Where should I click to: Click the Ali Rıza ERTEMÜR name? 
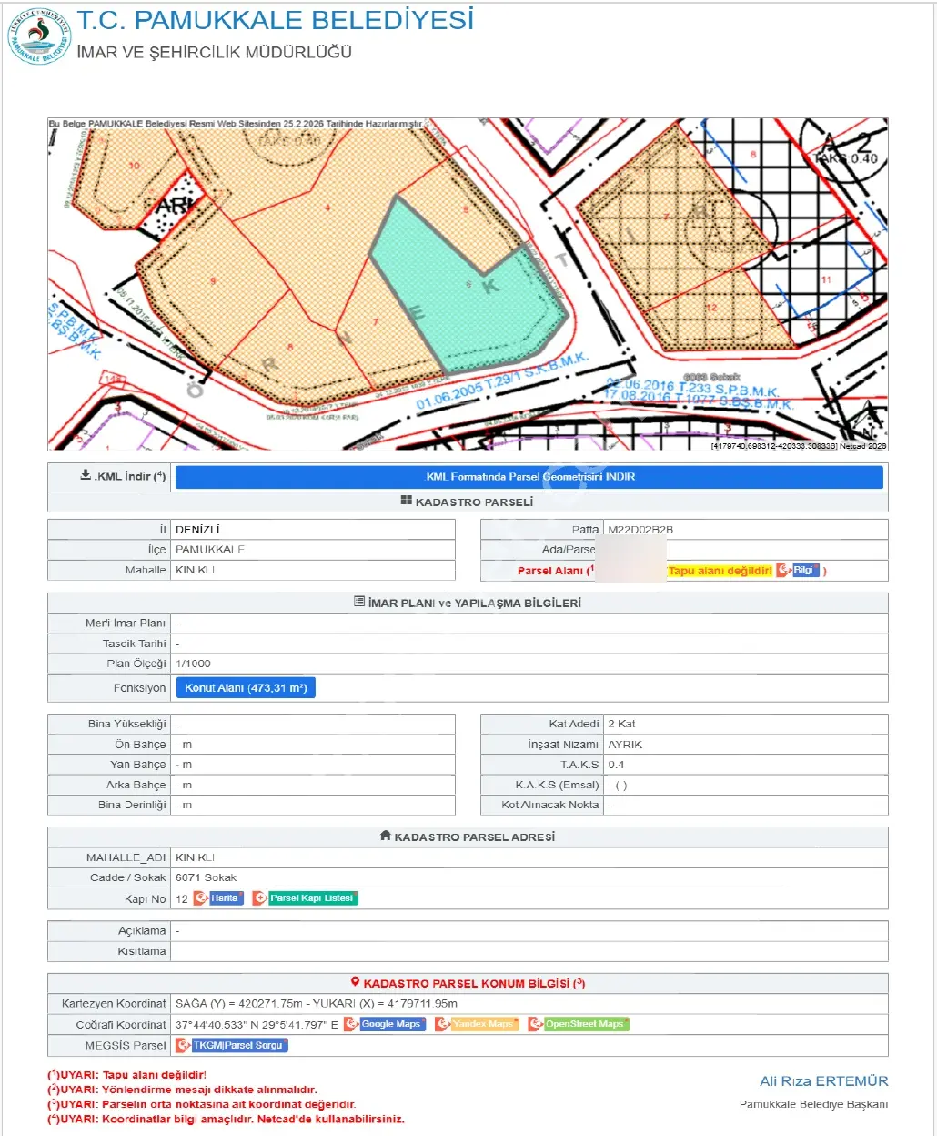pos(824,1081)
